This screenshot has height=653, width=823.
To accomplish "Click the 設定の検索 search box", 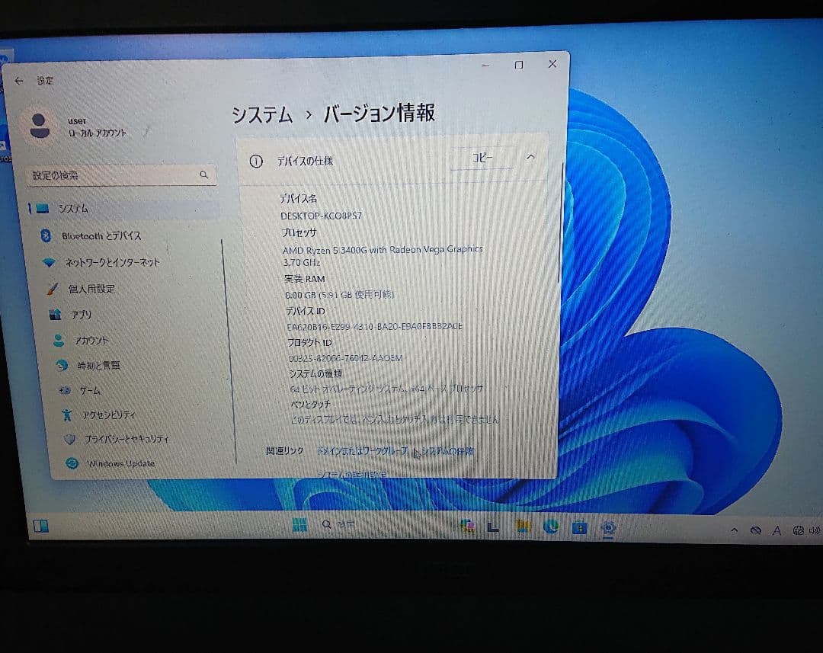I will click(x=118, y=175).
